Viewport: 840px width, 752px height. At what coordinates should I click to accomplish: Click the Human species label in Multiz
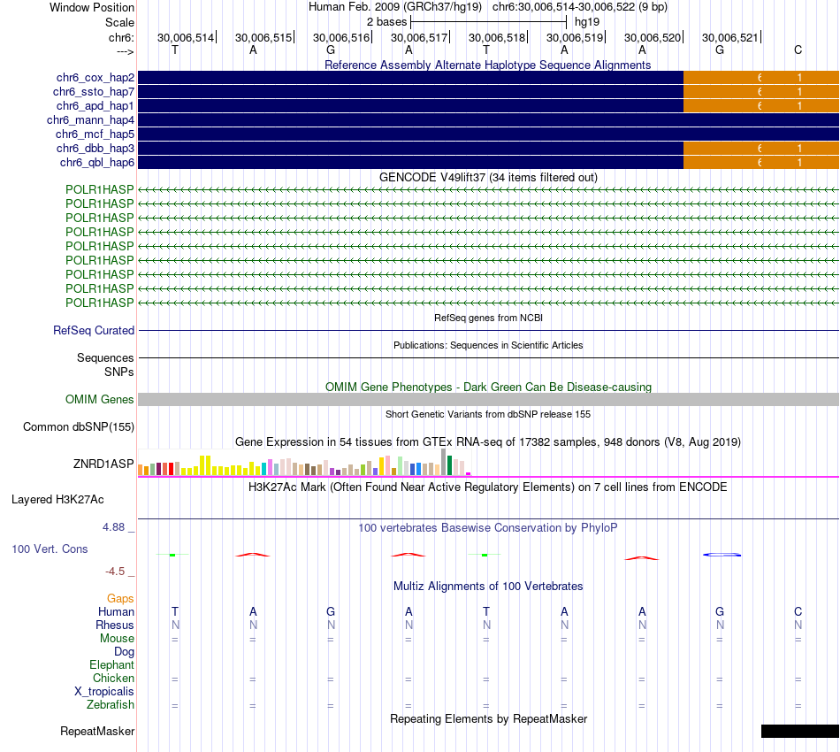coord(116,612)
